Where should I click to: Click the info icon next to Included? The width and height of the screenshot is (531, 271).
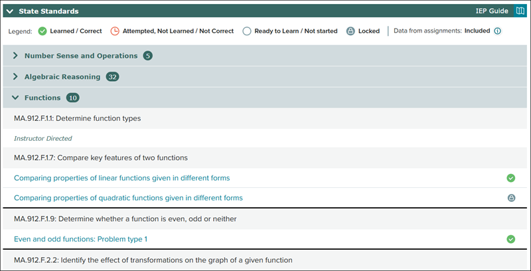497,31
